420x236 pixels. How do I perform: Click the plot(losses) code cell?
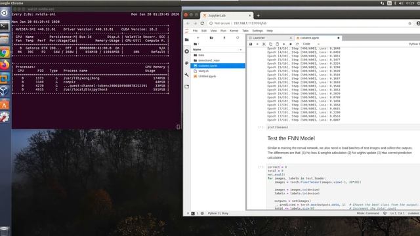coord(343,127)
